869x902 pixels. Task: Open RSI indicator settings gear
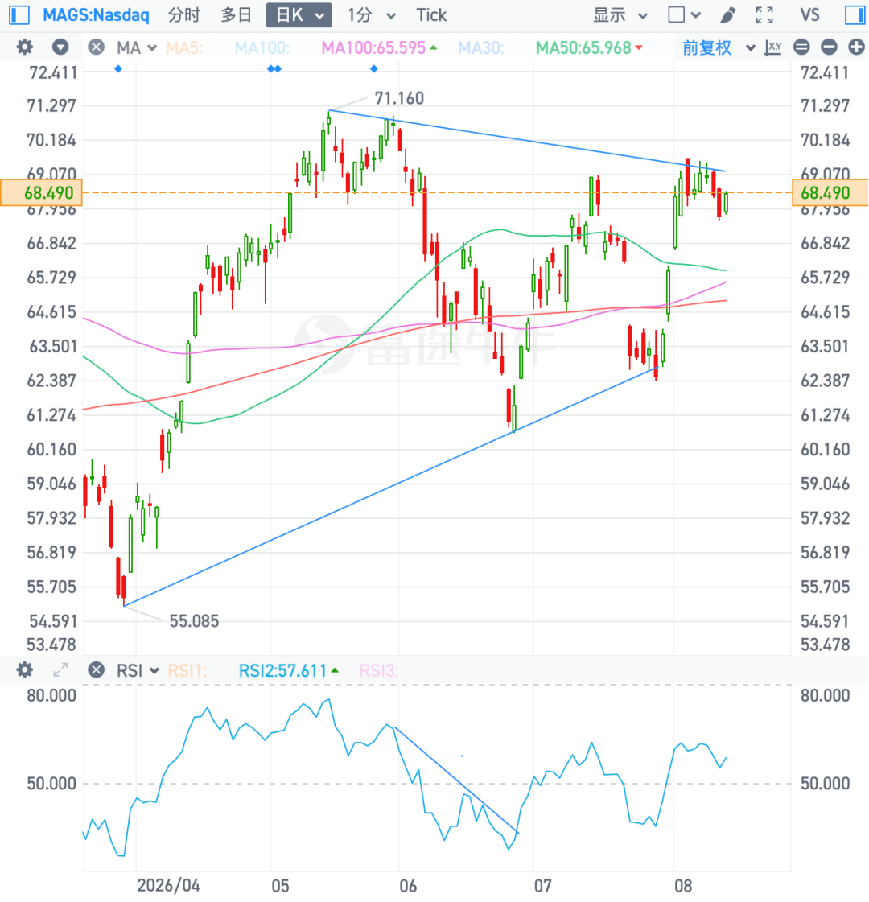click(24, 670)
